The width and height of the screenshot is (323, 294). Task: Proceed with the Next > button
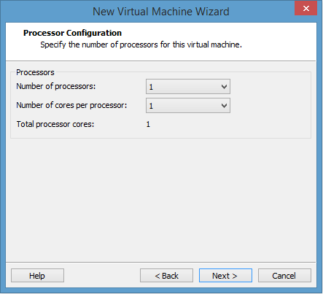click(x=225, y=276)
